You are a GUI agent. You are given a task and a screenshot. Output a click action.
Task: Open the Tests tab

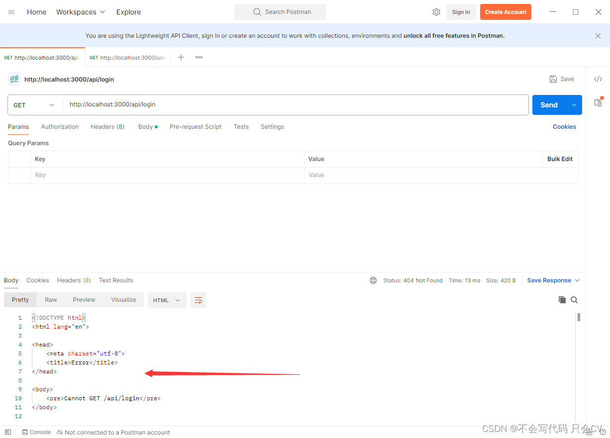241,127
